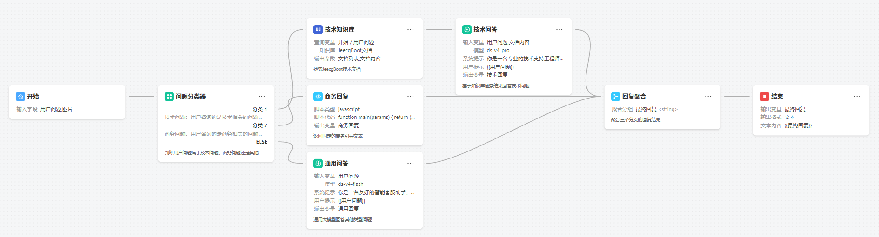879x237 pixels.
Task: Select the 技术知识库 node title
Action: click(x=340, y=29)
